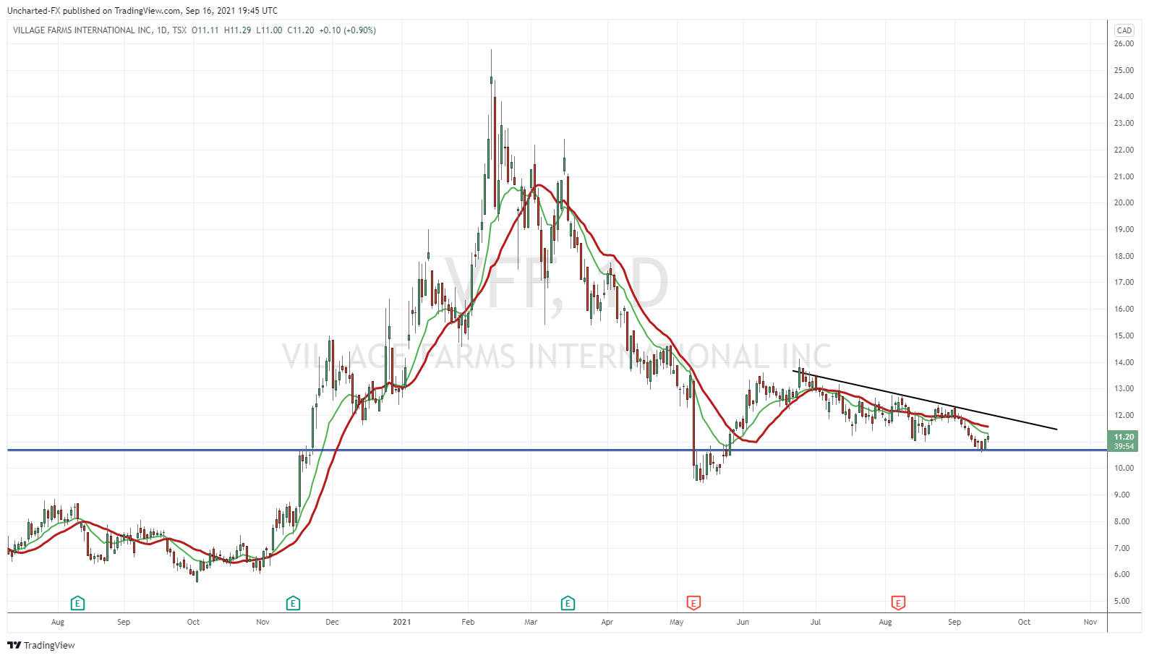Click the change value +0.10 (+0.90%)
The height and width of the screenshot is (658, 1149).
click(x=348, y=30)
